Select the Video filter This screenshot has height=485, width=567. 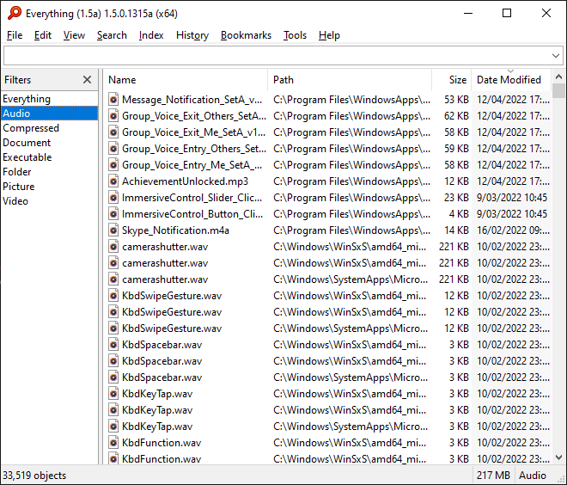coord(49,201)
